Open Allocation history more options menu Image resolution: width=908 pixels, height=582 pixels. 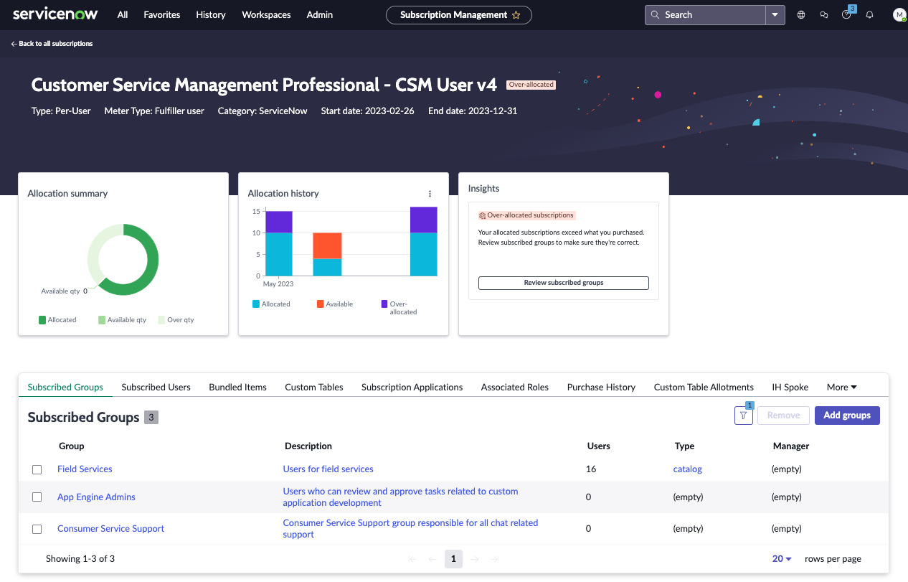[430, 194]
